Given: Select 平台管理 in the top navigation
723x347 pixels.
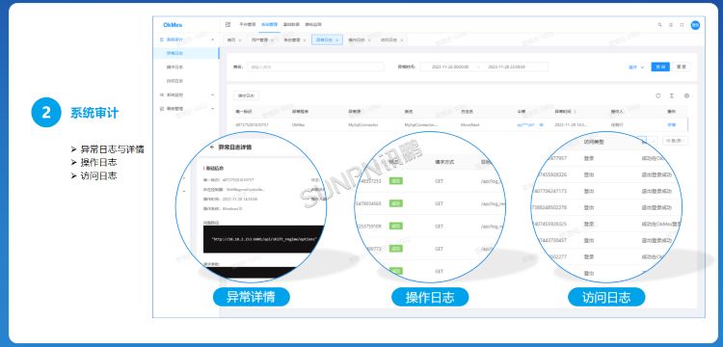Looking at the screenshot, I should point(247,24).
